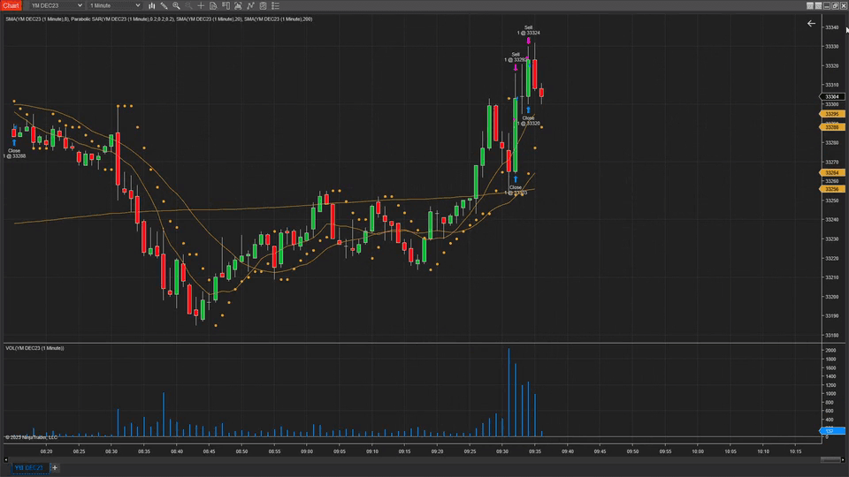Image resolution: width=849 pixels, height=477 pixels.
Task: Click the second panel layout icon in title bar
Action: [x=818, y=5]
